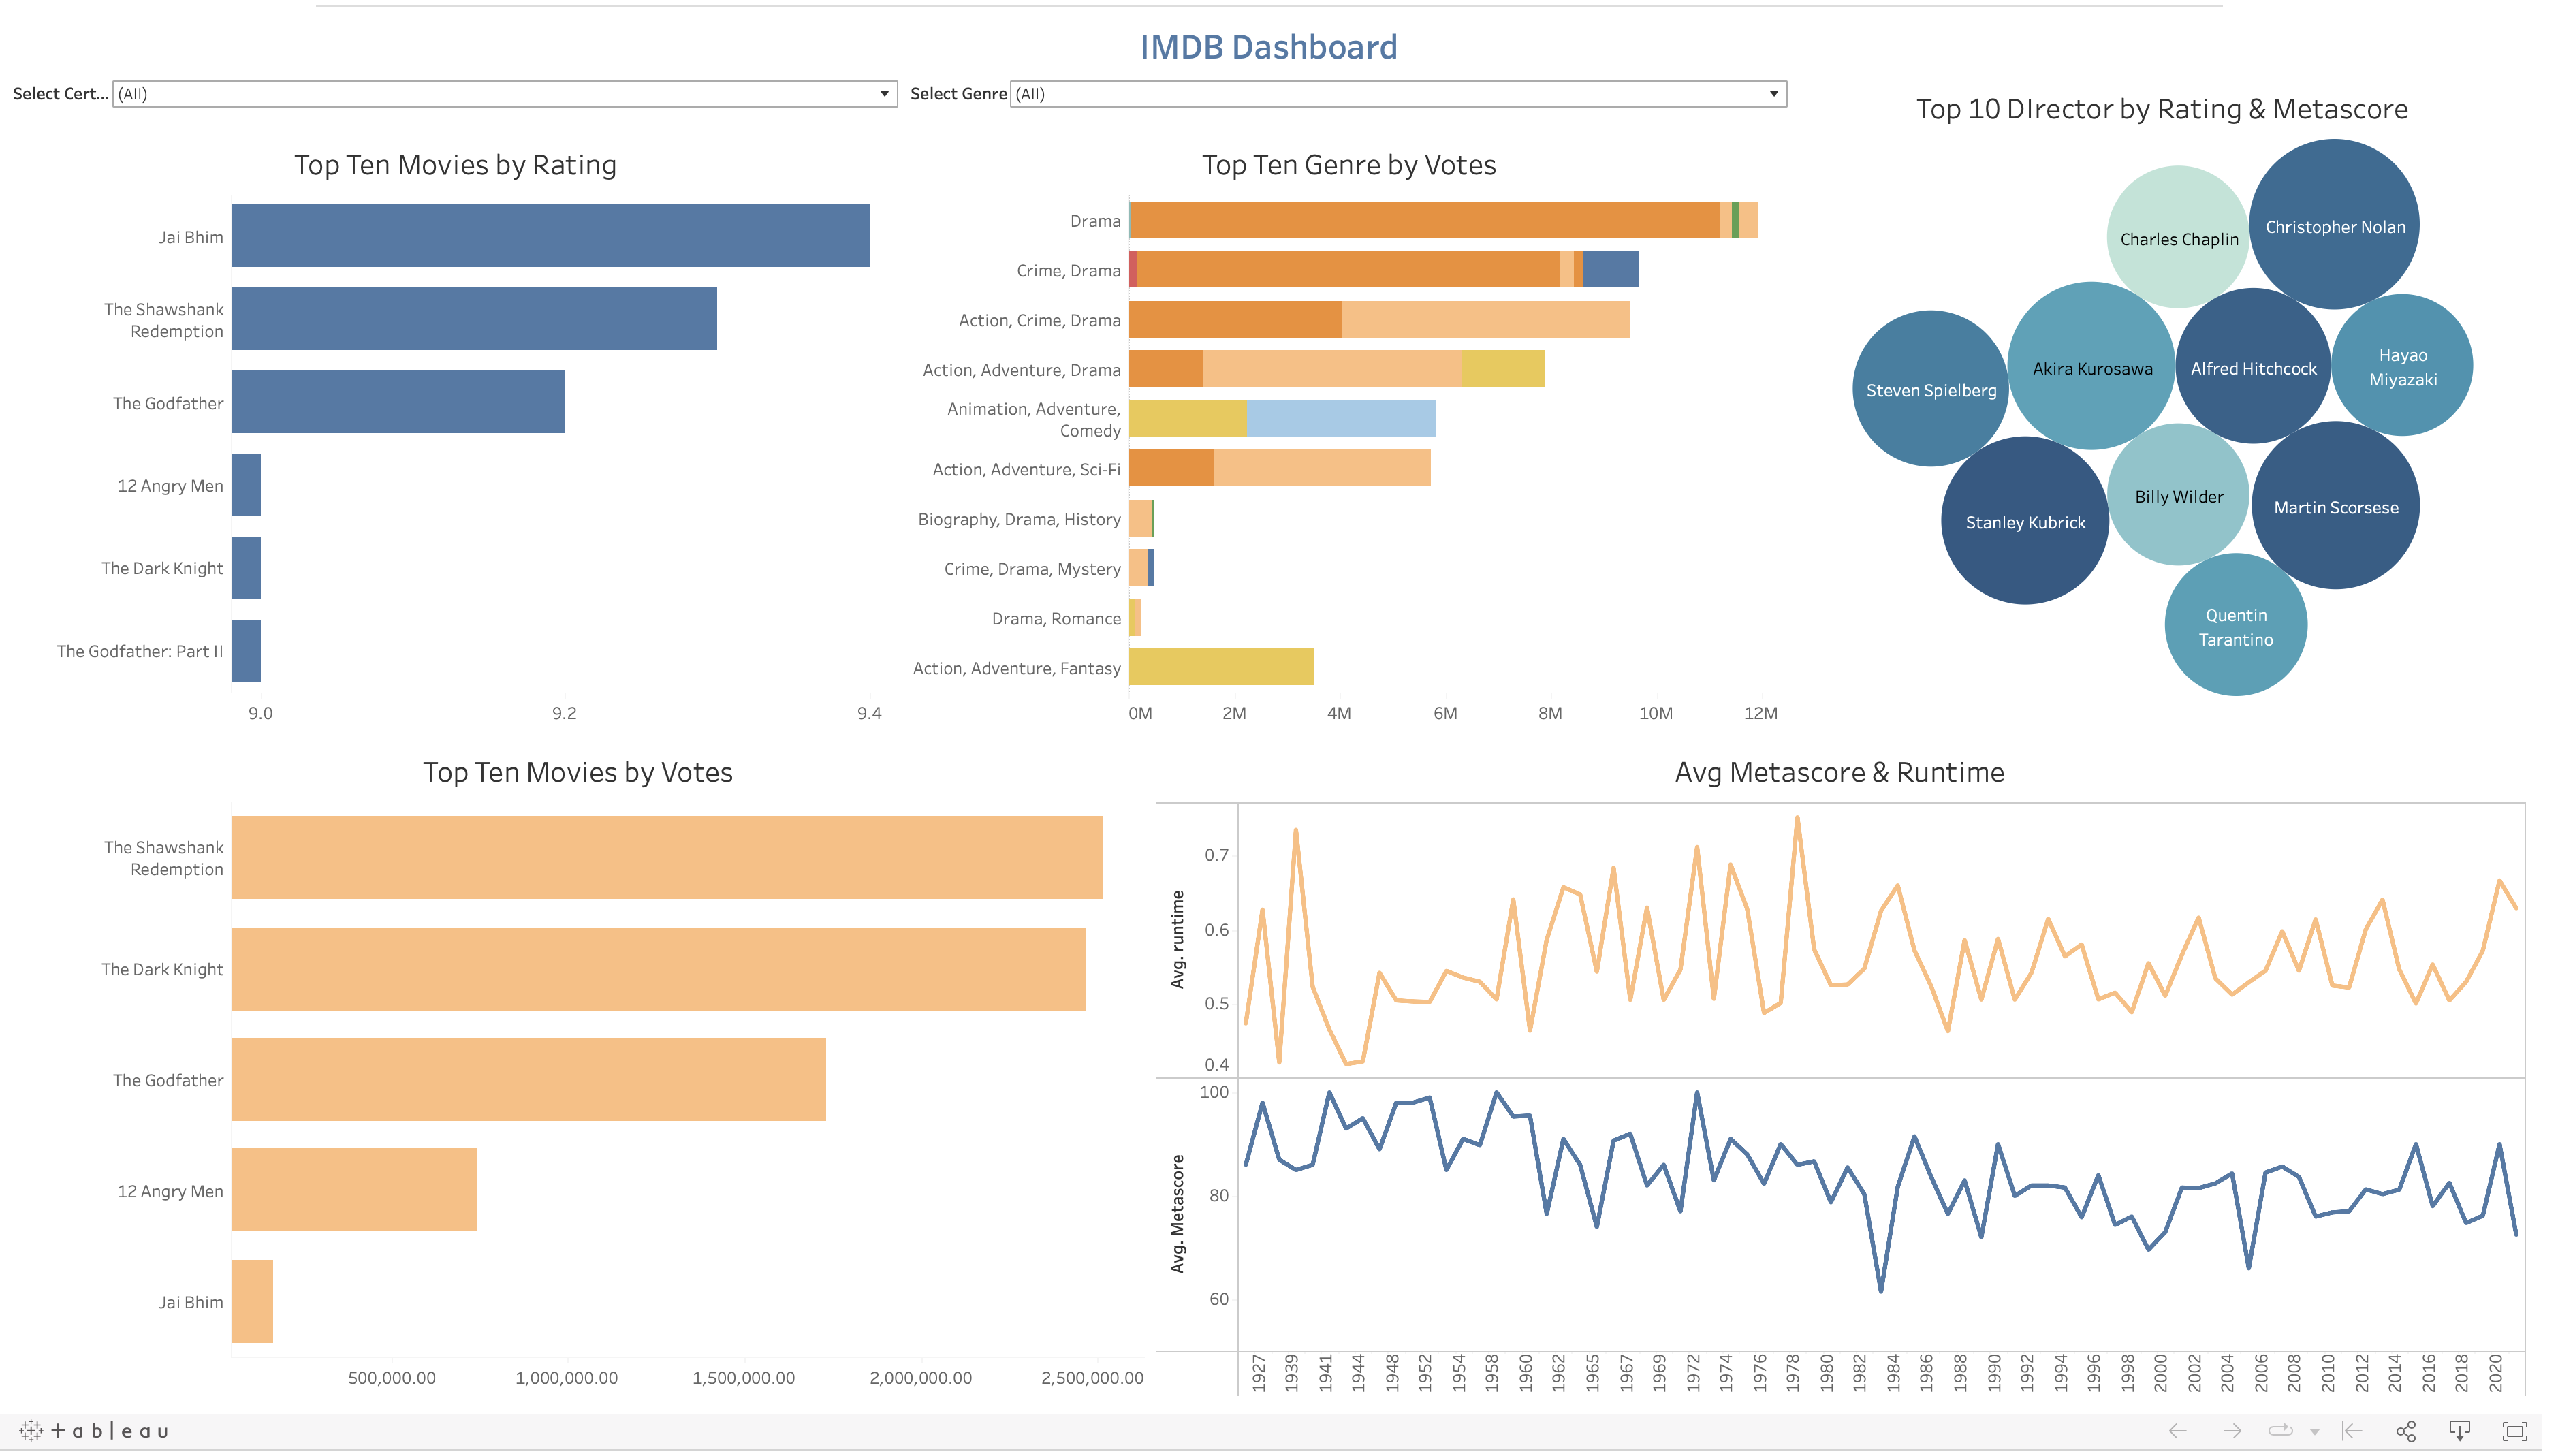Open the Share dialog icon
Screen dimensions: 2558x1456
(x=2406, y=1431)
